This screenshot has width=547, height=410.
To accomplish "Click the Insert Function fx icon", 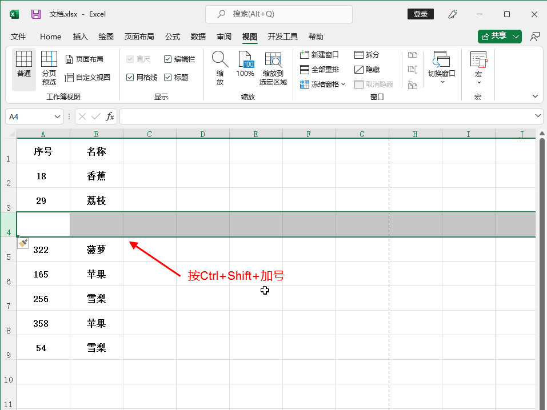I will [x=110, y=116].
